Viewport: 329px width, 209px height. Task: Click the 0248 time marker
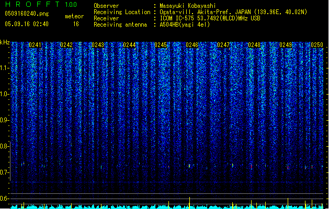point(254,45)
